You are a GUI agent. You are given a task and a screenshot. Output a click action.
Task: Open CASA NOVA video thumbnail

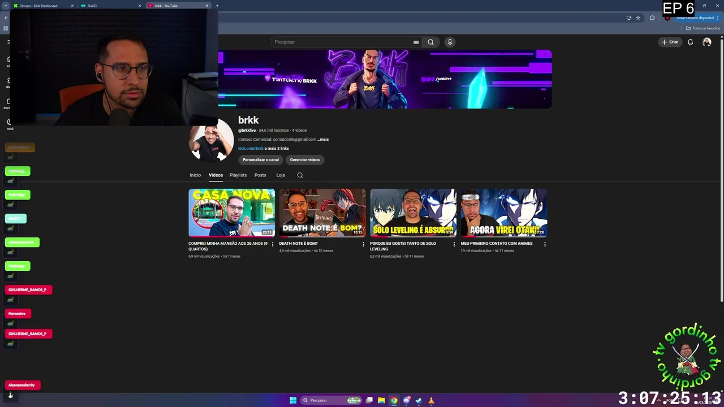231,213
